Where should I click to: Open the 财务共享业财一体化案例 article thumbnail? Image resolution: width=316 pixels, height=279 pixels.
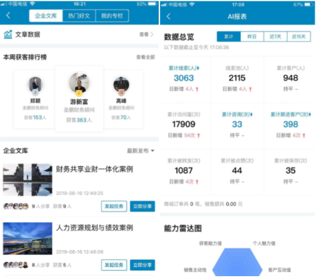click(x=27, y=179)
